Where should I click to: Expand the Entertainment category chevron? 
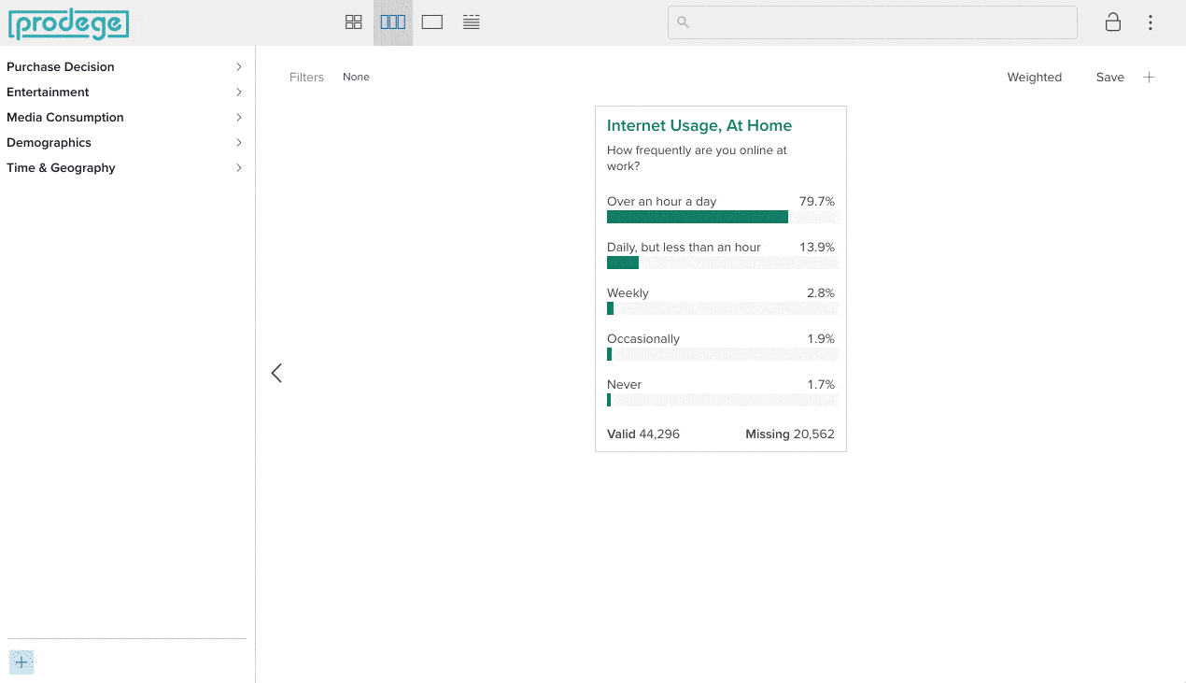pyautogui.click(x=238, y=92)
